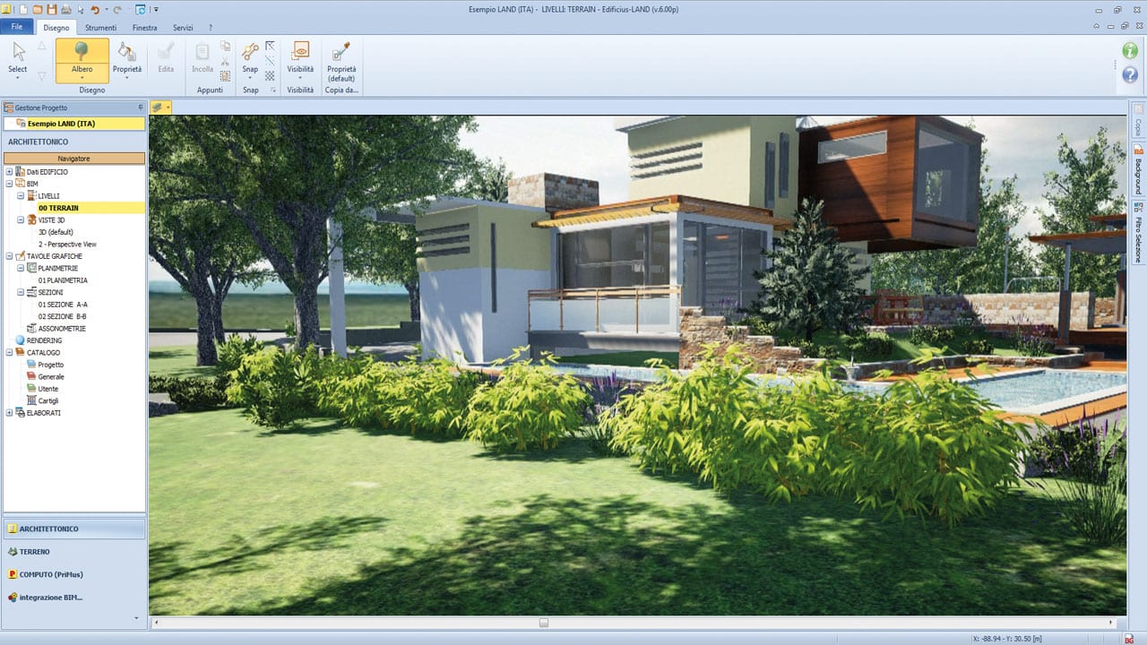Switch to the Strumenti ribbon tab
Image resolution: width=1147 pixels, height=645 pixels.
[101, 27]
